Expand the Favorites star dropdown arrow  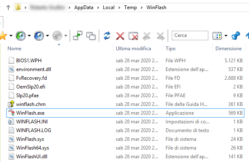[x=11, y=36]
